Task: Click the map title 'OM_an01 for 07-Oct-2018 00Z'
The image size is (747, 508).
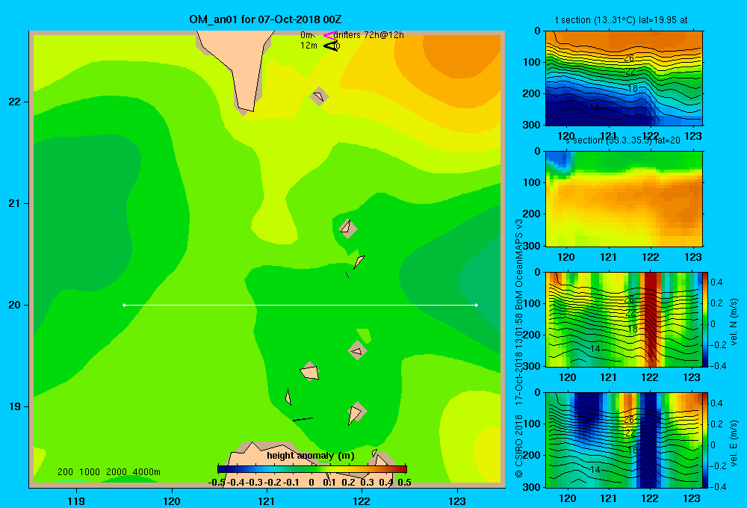Action: pyautogui.click(x=265, y=19)
